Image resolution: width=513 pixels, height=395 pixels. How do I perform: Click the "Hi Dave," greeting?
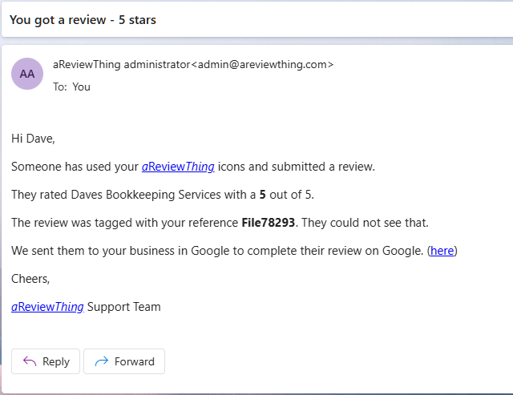[34, 139]
